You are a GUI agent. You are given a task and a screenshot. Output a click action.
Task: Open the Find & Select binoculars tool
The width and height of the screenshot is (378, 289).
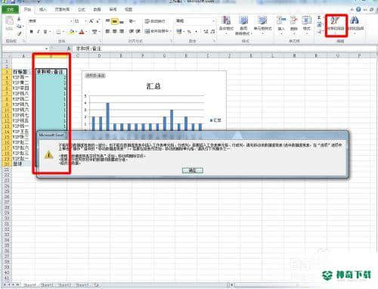coord(355,25)
